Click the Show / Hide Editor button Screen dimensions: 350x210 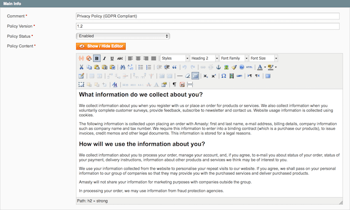100,46
